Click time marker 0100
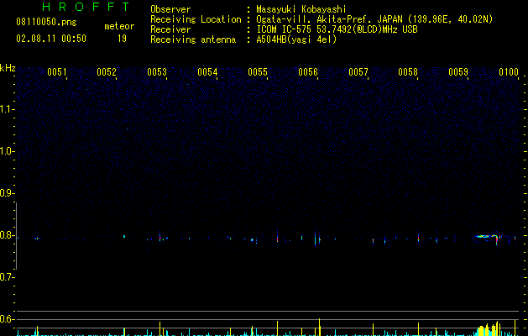This screenshot has height=336, width=528. click(x=509, y=72)
